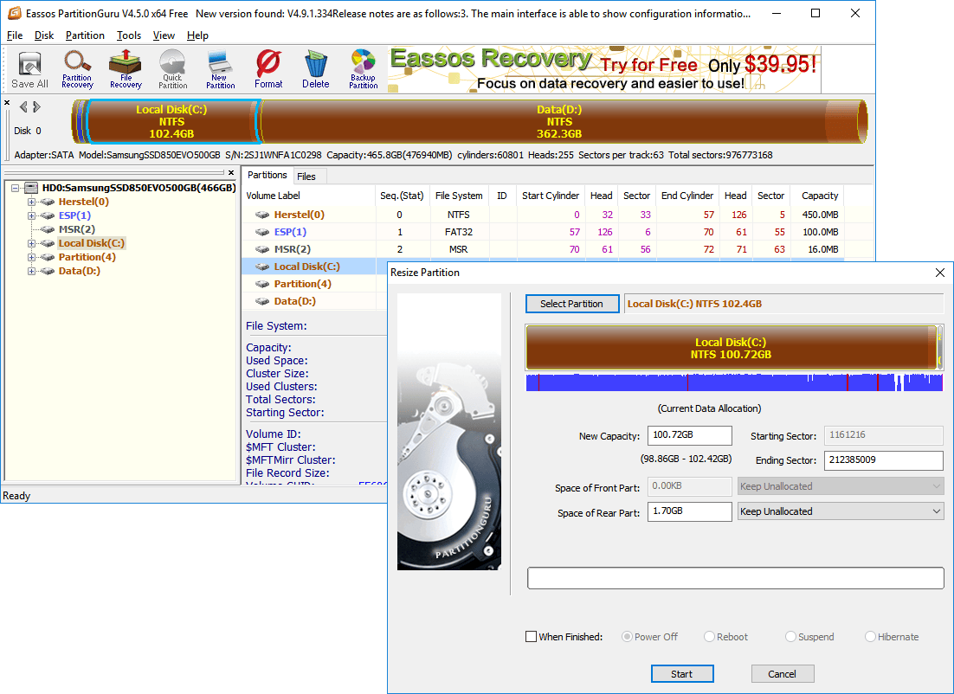Click drive icon beside MSR(2) in table
This screenshot has width=954, height=694.
point(262,249)
